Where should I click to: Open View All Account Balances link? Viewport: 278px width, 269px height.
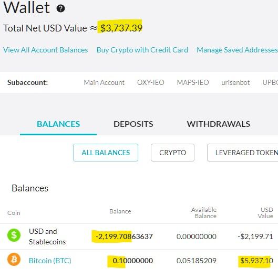click(x=46, y=50)
